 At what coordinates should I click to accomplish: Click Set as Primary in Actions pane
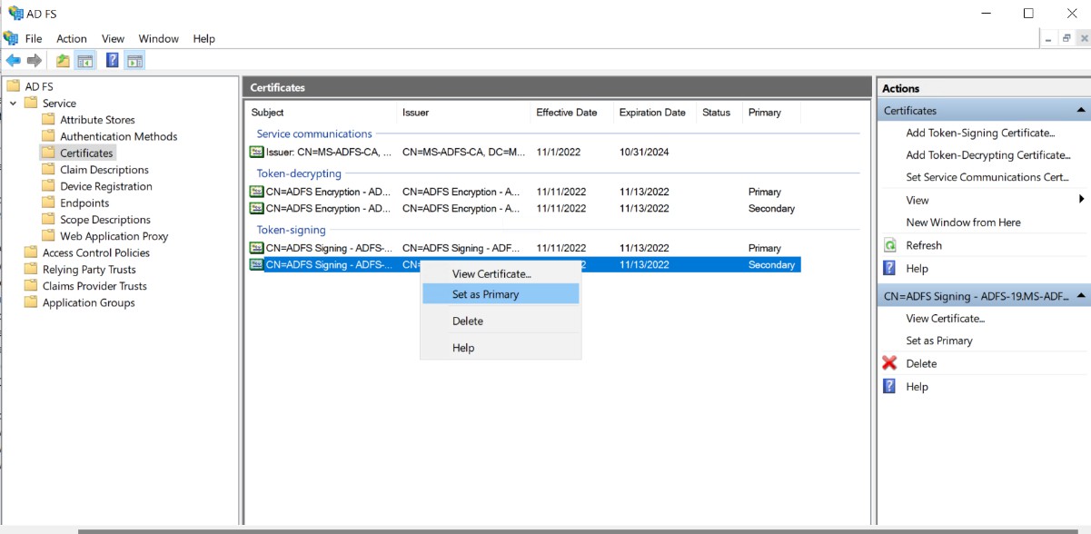coord(939,341)
